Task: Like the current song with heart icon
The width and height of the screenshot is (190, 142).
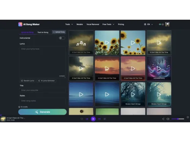Action: click(x=82, y=119)
